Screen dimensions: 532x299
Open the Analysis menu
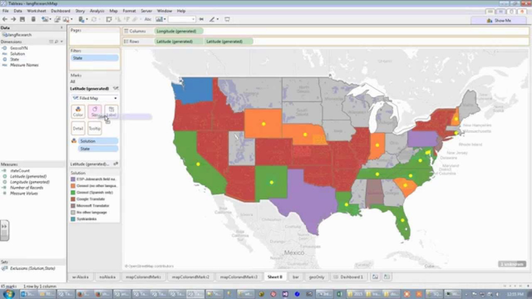(x=97, y=11)
